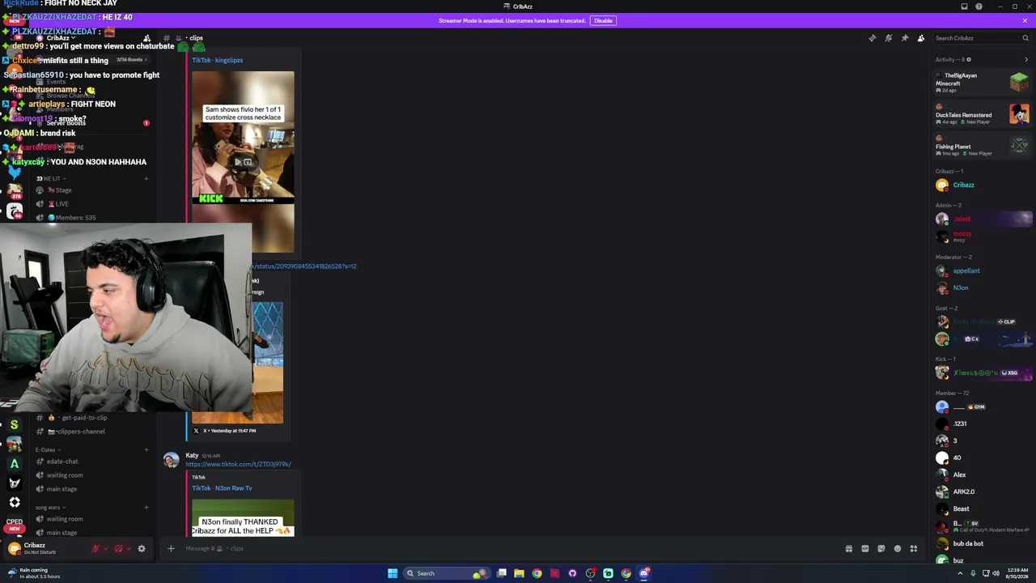The width and height of the screenshot is (1036, 583).
Task: Open pinned messages in the channel header
Action: click(905, 38)
